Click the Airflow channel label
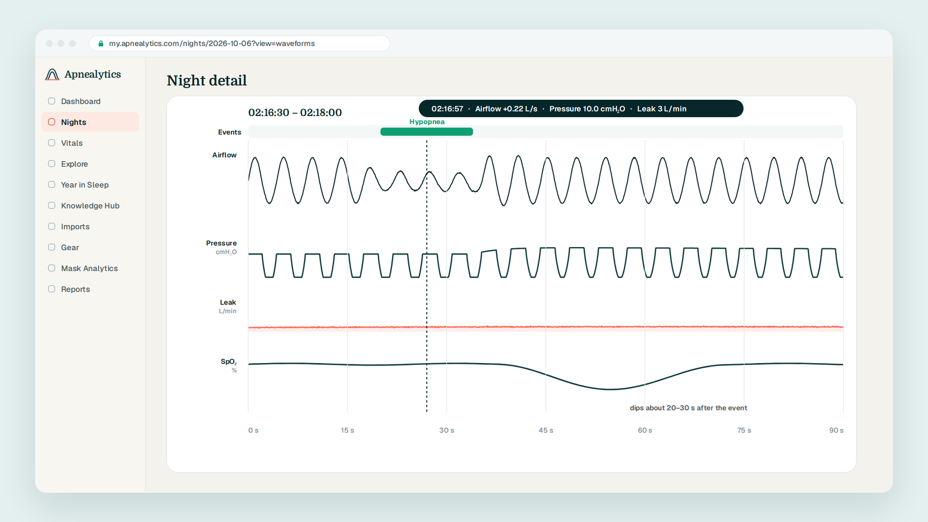Viewport: 928px width, 522px height. coord(224,155)
